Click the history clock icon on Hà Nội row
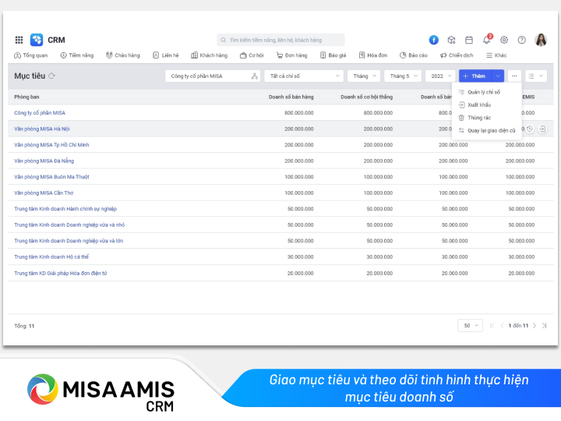561x421 pixels. 530,129
